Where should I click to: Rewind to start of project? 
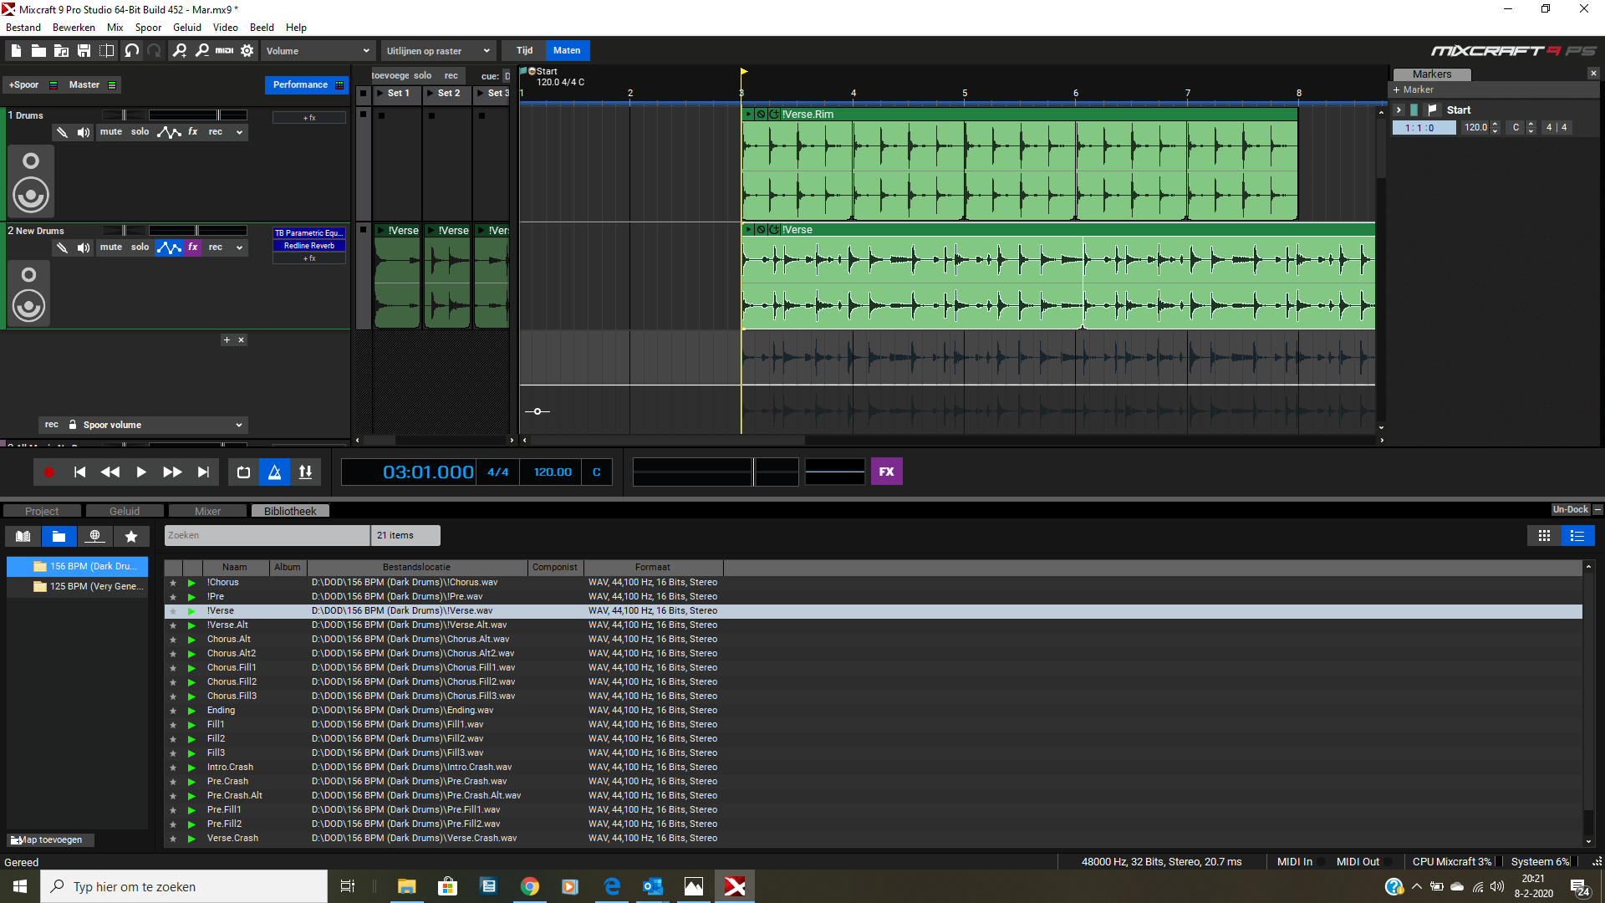tap(79, 472)
